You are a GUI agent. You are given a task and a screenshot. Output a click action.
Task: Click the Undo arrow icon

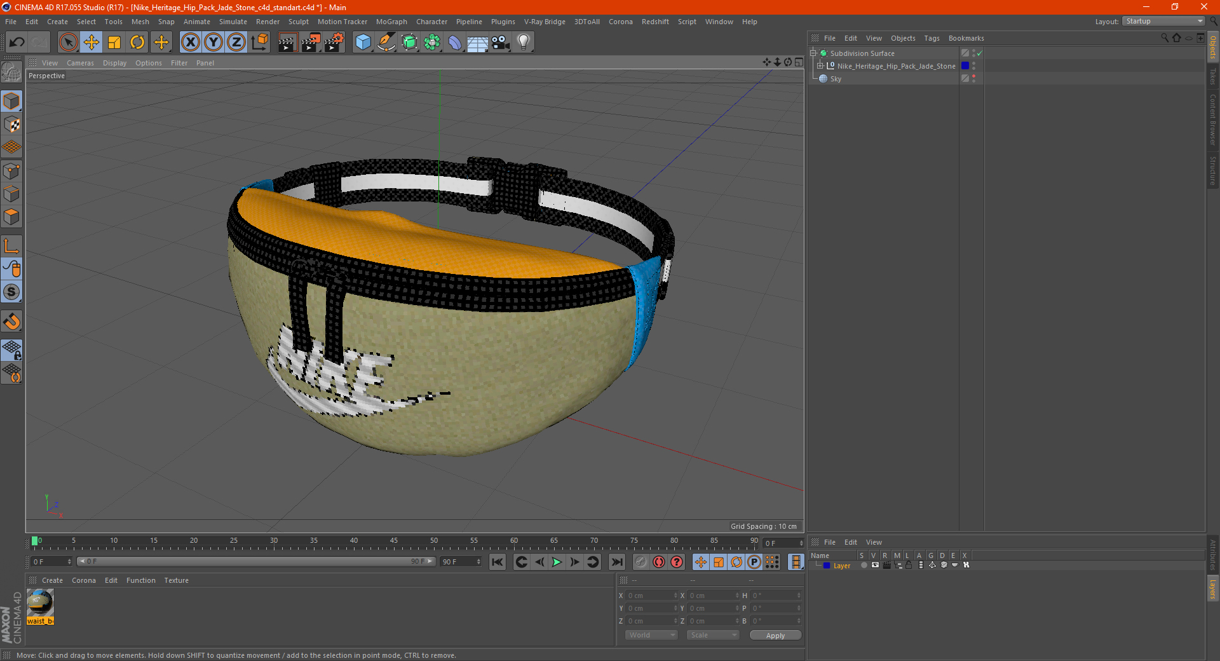tap(17, 43)
